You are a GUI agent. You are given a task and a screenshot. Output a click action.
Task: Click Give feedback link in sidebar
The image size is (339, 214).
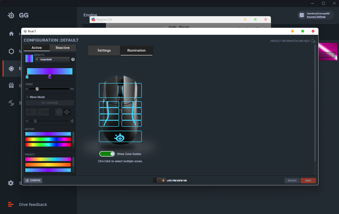point(33,204)
